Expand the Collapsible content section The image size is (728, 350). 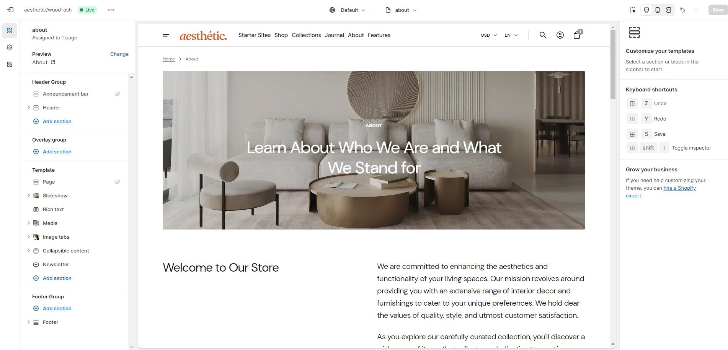(x=29, y=251)
